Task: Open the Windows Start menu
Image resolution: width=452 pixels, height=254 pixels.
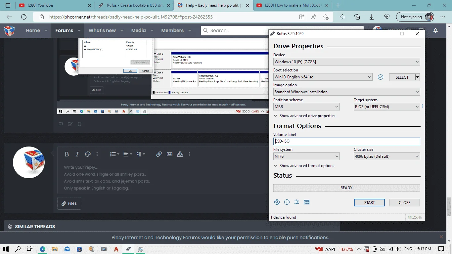Action: pos(6,249)
